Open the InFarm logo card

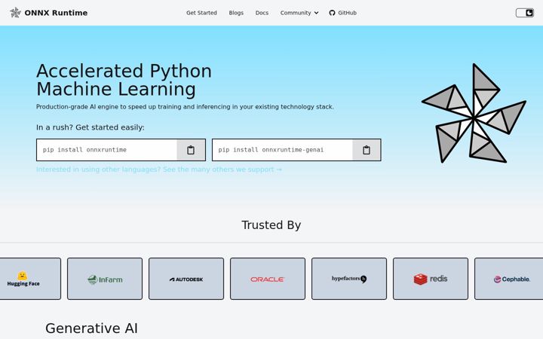tap(105, 279)
